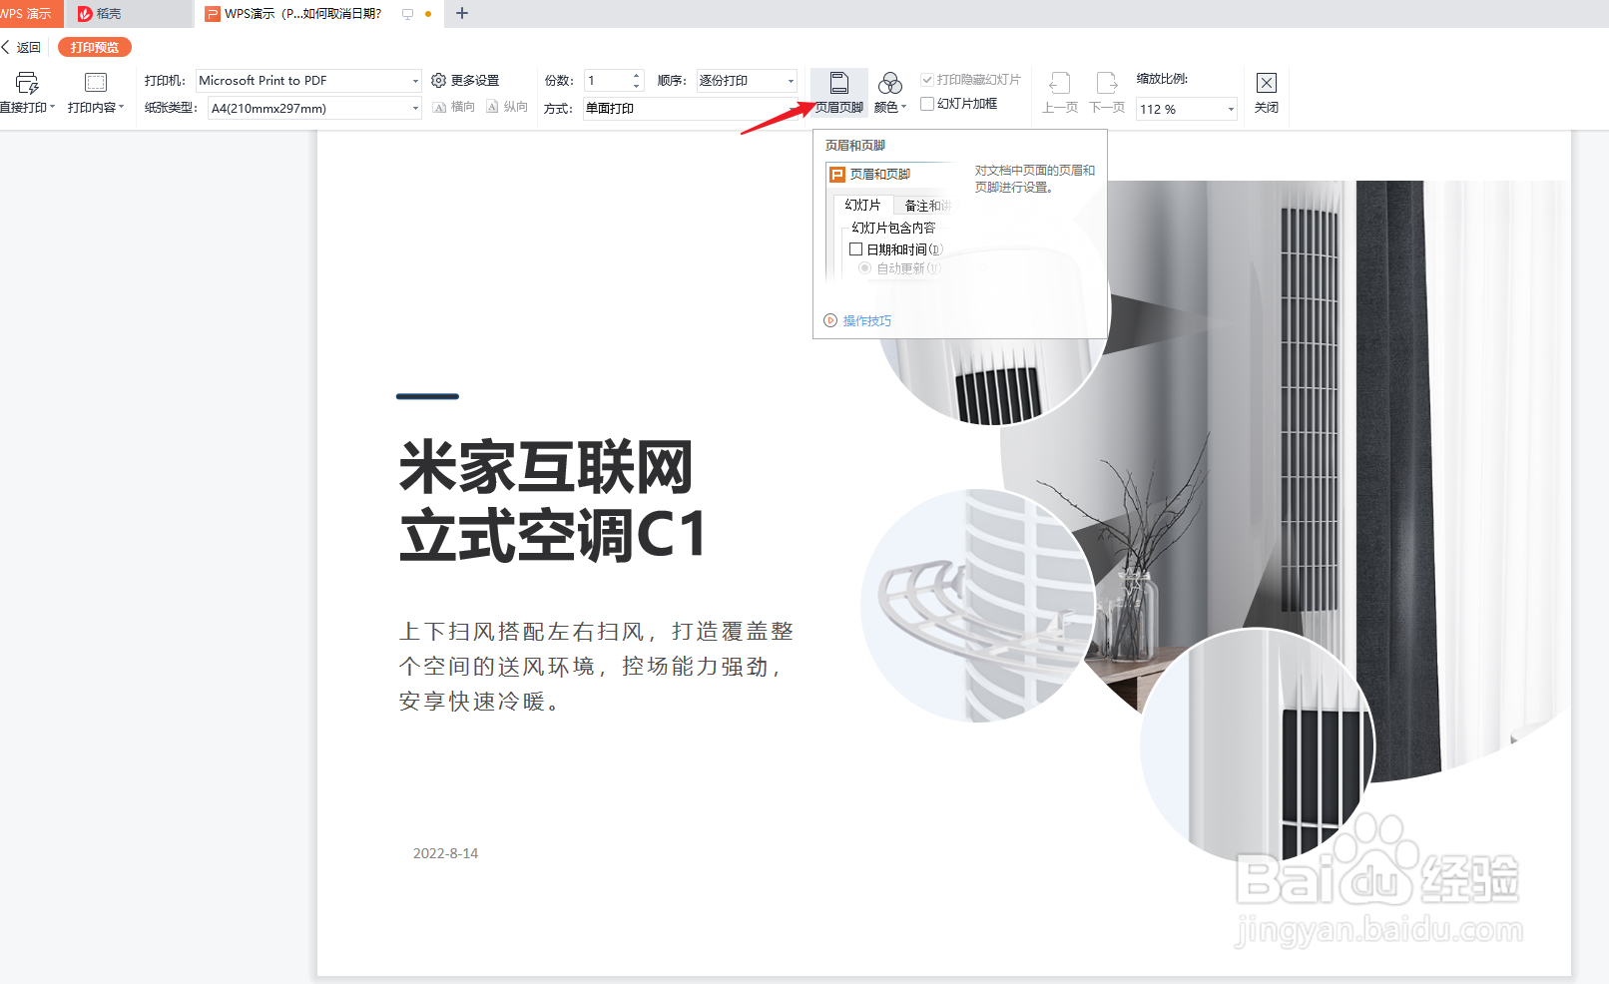This screenshot has width=1609, height=984.
Task: Go to previous page (上一页)
Action: [1060, 93]
